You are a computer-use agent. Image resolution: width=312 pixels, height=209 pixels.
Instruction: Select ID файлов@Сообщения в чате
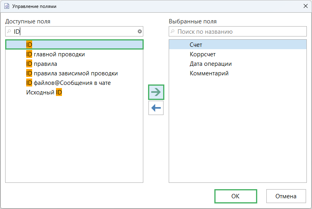pos(68,82)
